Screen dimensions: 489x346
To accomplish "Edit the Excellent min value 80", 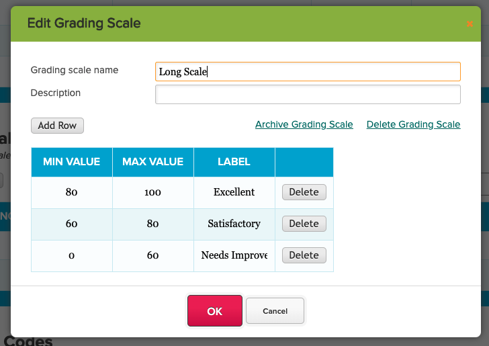I will [72, 192].
